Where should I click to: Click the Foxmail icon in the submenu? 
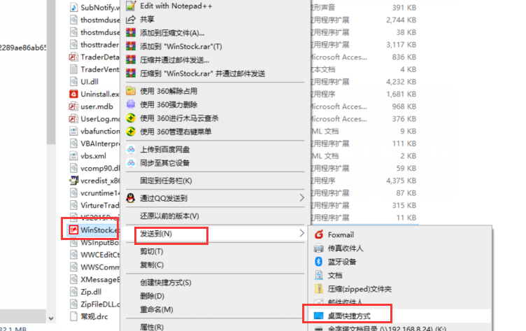point(319,234)
